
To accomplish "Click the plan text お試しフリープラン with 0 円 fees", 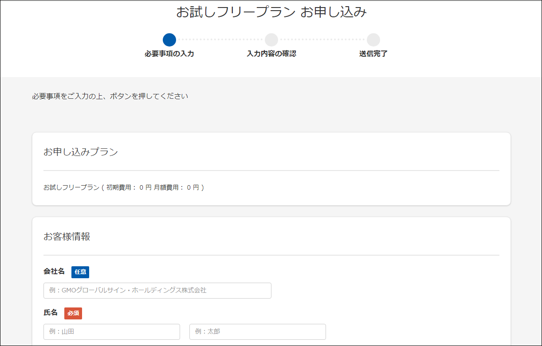I will [124, 188].
